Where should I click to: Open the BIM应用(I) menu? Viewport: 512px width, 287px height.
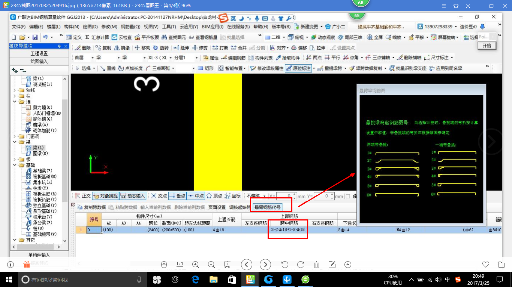click(213, 27)
